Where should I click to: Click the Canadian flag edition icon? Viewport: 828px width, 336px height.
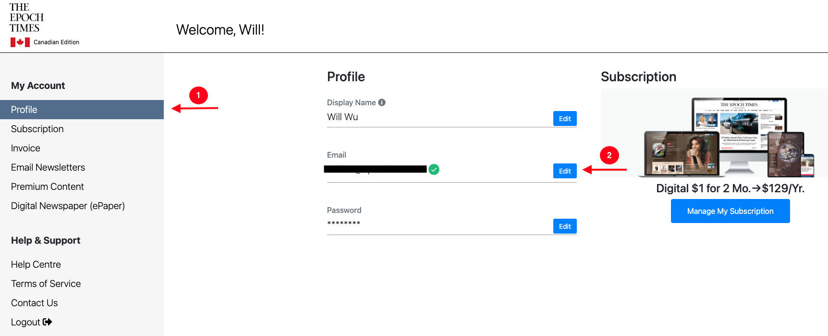tap(20, 42)
